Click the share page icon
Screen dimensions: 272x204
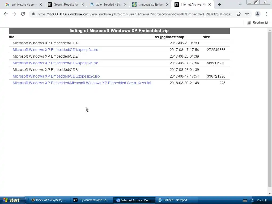tap(239, 14)
